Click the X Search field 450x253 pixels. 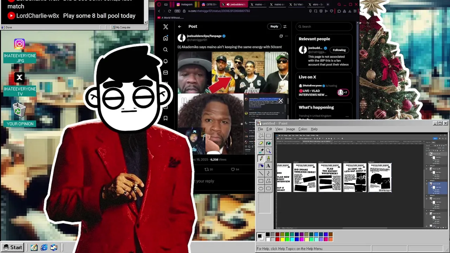[x=324, y=26]
